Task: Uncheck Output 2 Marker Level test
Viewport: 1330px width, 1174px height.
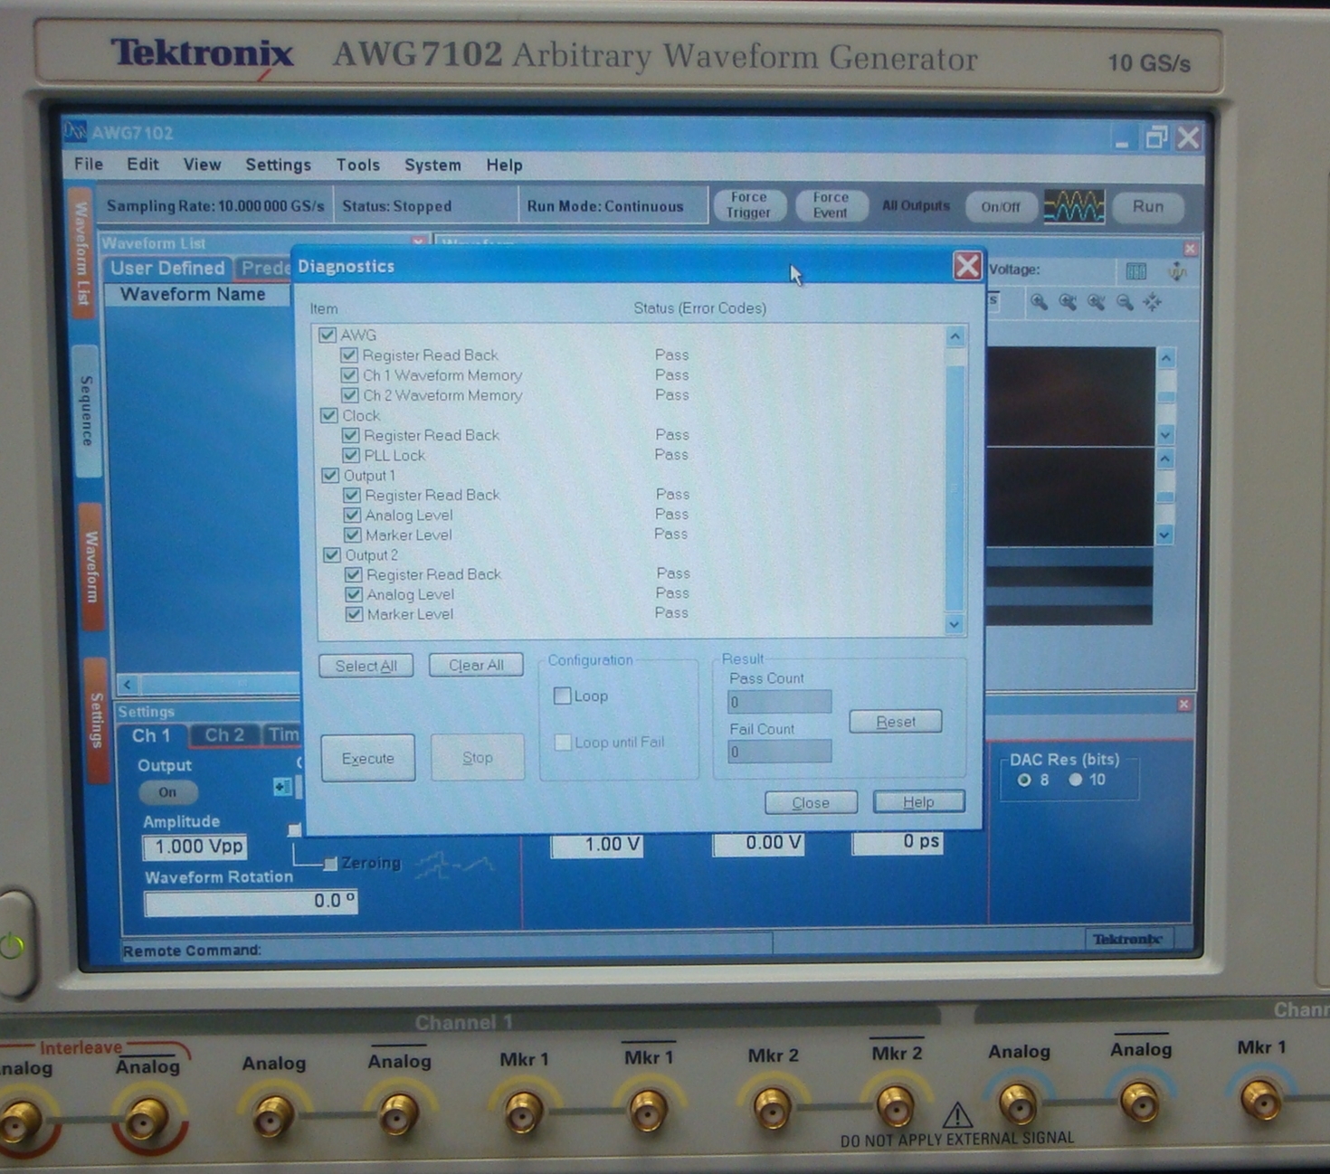Action: click(x=355, y=614)
